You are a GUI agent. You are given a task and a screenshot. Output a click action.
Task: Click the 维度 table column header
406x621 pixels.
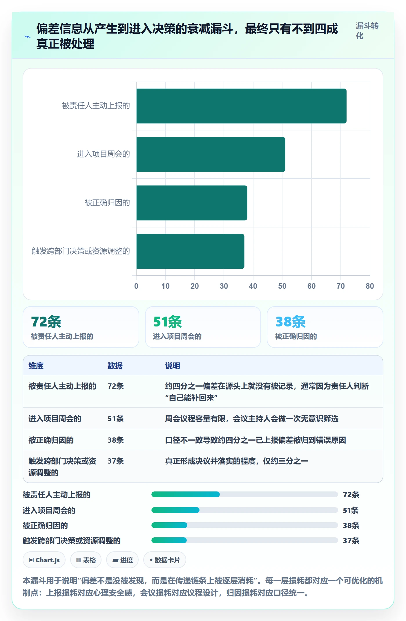[36, 366]
